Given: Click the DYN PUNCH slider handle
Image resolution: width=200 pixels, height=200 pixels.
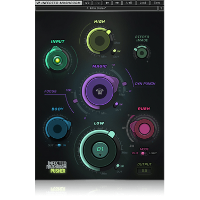Looking at the screenshot, I should (124, 84).
